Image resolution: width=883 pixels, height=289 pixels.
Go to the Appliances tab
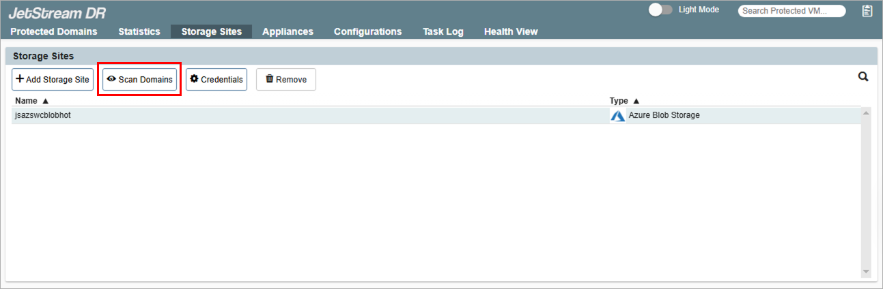[288, 31]
